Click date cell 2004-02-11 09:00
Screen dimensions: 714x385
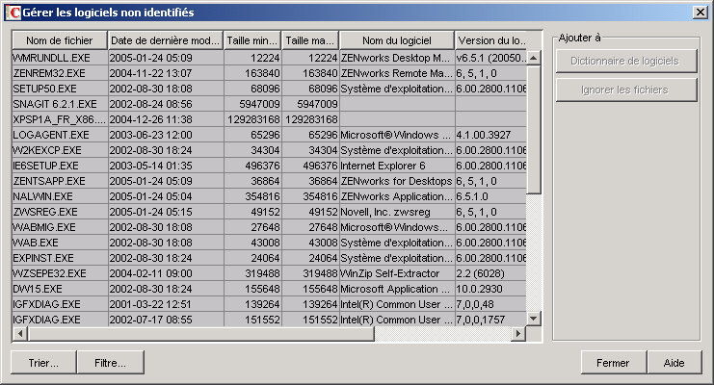(x=166, y=273)
